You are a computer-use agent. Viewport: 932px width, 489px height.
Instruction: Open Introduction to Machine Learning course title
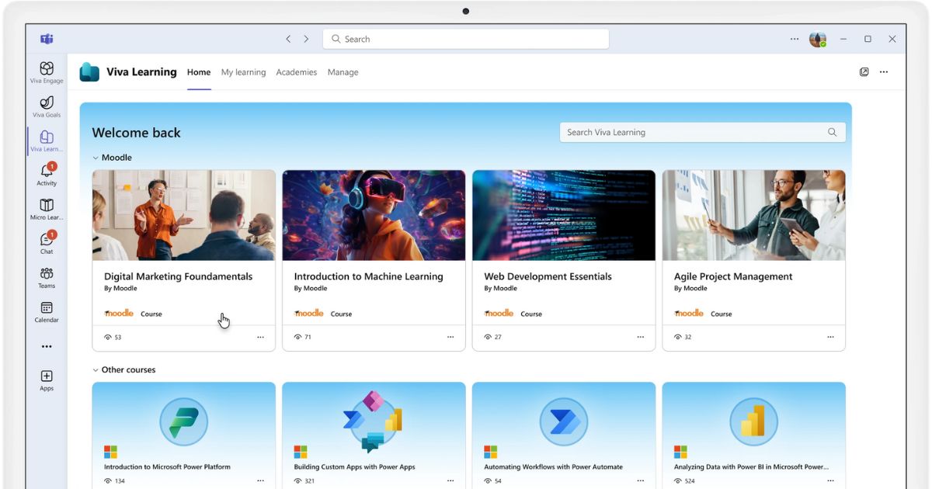(x=368, y=276)
